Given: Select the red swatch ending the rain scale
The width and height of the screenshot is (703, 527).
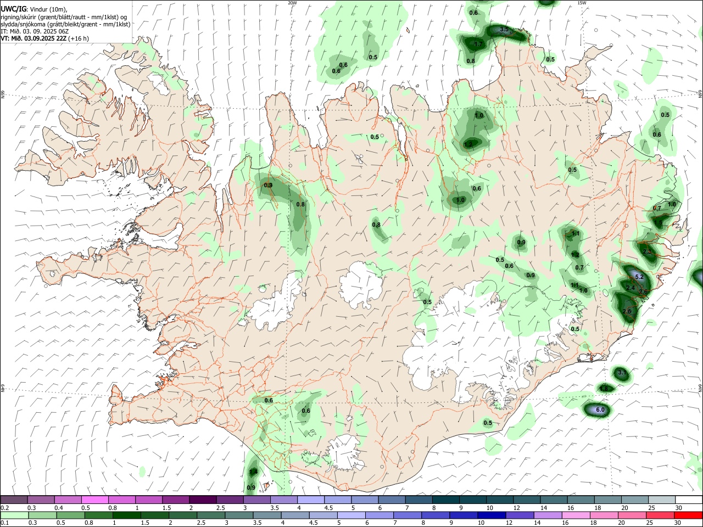Looking at the screenshot, I should pyautogui.click(x=689, y=515).
